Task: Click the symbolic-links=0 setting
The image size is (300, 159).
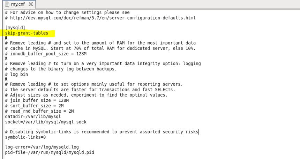Action: (25, 137)
